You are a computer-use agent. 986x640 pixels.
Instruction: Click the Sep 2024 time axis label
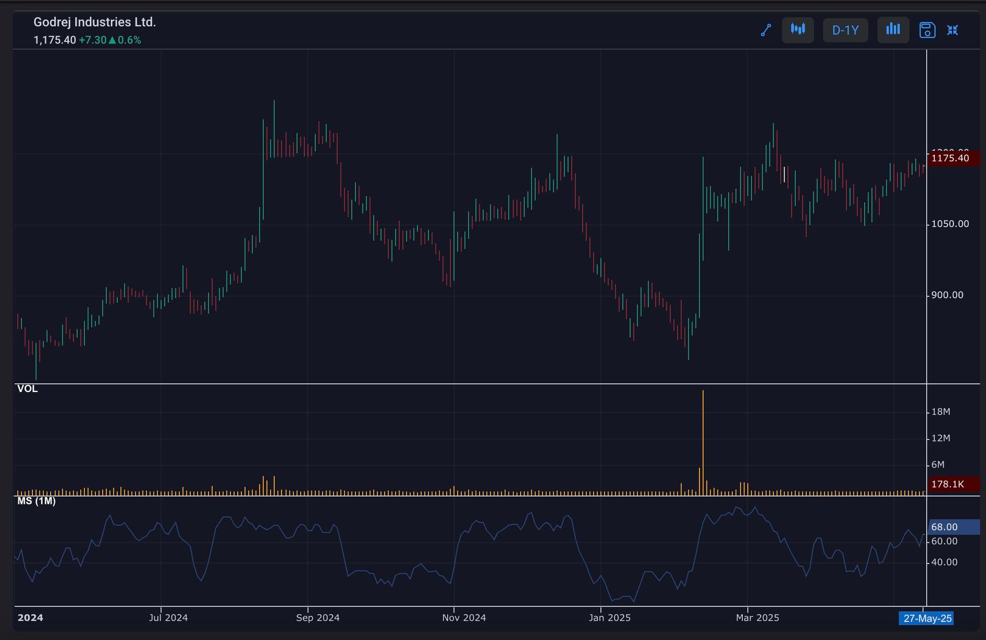click(318, 617)
